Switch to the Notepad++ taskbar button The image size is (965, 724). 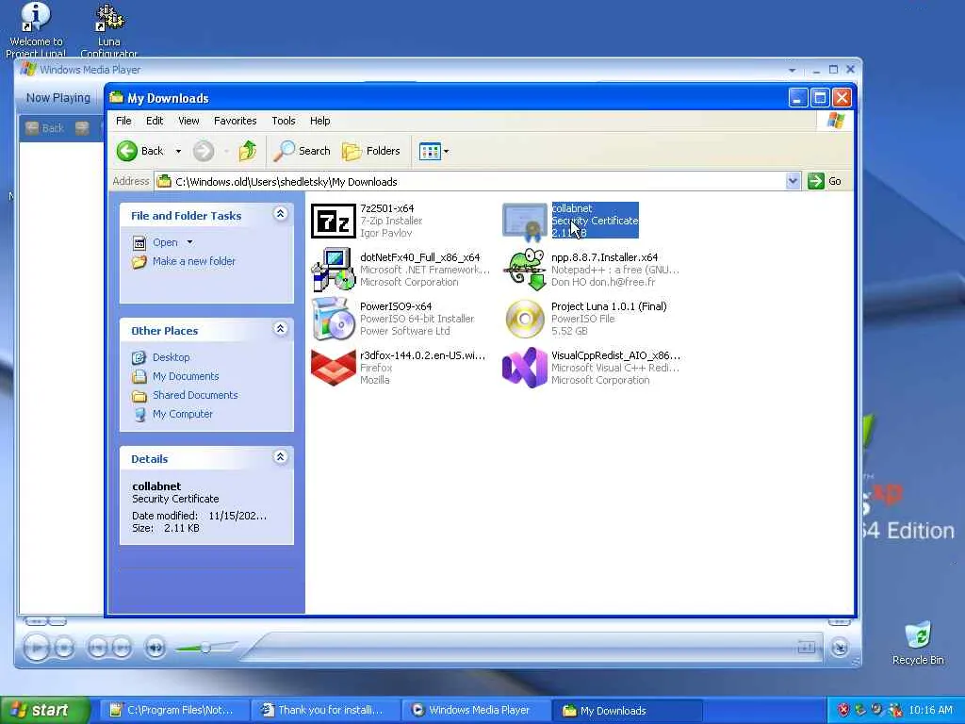(x=172, y=711)
